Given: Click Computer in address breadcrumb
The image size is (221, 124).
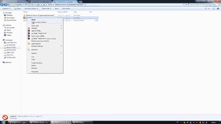Looking at the screenshot, I should pyautogui.click(x=18, y=4).
